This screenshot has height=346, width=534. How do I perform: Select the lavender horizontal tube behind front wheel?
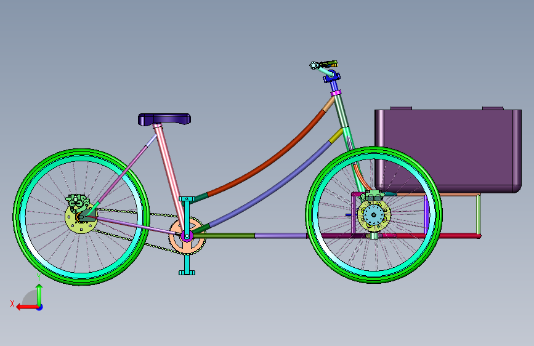click(282, 236)
